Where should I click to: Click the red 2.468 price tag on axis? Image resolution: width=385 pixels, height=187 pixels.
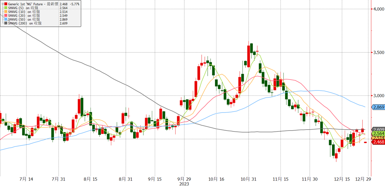(x=378, y=142)
